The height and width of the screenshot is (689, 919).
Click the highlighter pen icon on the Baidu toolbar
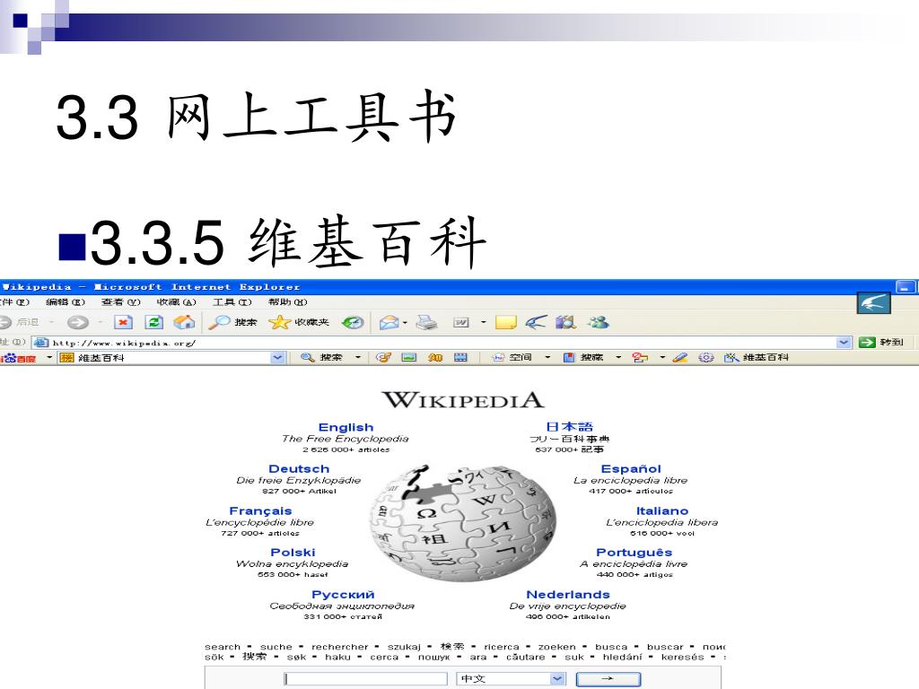[680, 357]
